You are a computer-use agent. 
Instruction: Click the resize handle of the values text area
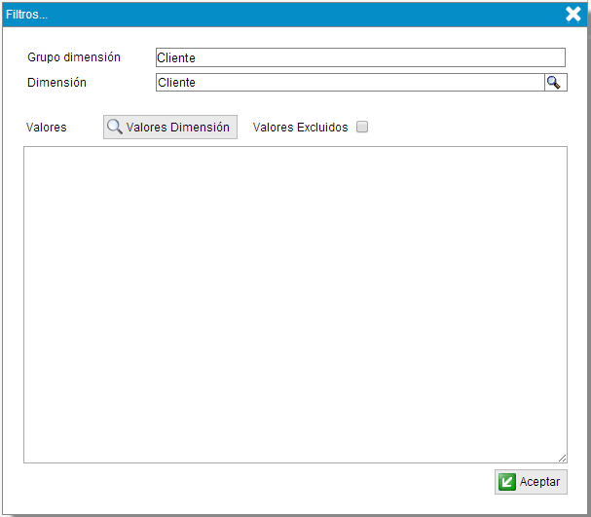(x=562, y=458)
